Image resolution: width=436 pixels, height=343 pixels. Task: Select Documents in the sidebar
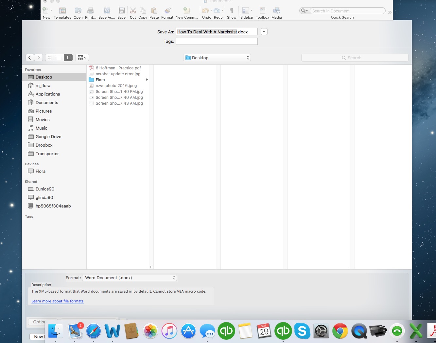[54, 102]
